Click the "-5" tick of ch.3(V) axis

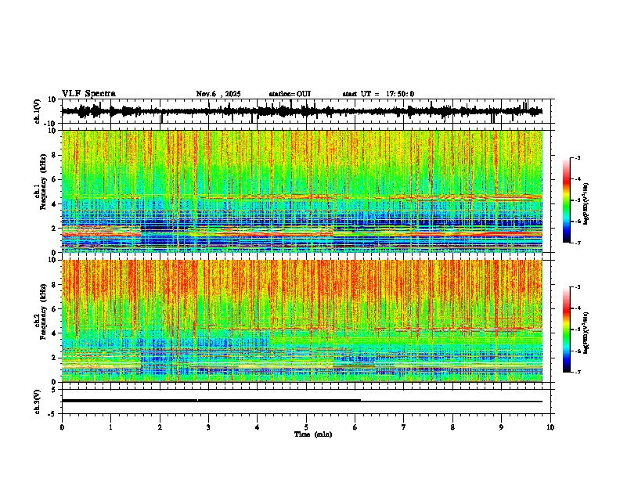[52, 414]
